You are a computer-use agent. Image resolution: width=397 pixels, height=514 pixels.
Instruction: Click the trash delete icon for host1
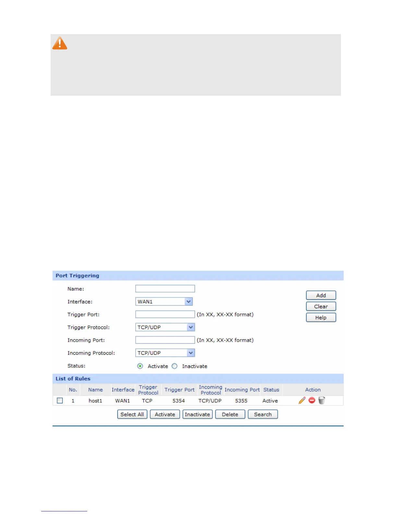coord(321,400)
